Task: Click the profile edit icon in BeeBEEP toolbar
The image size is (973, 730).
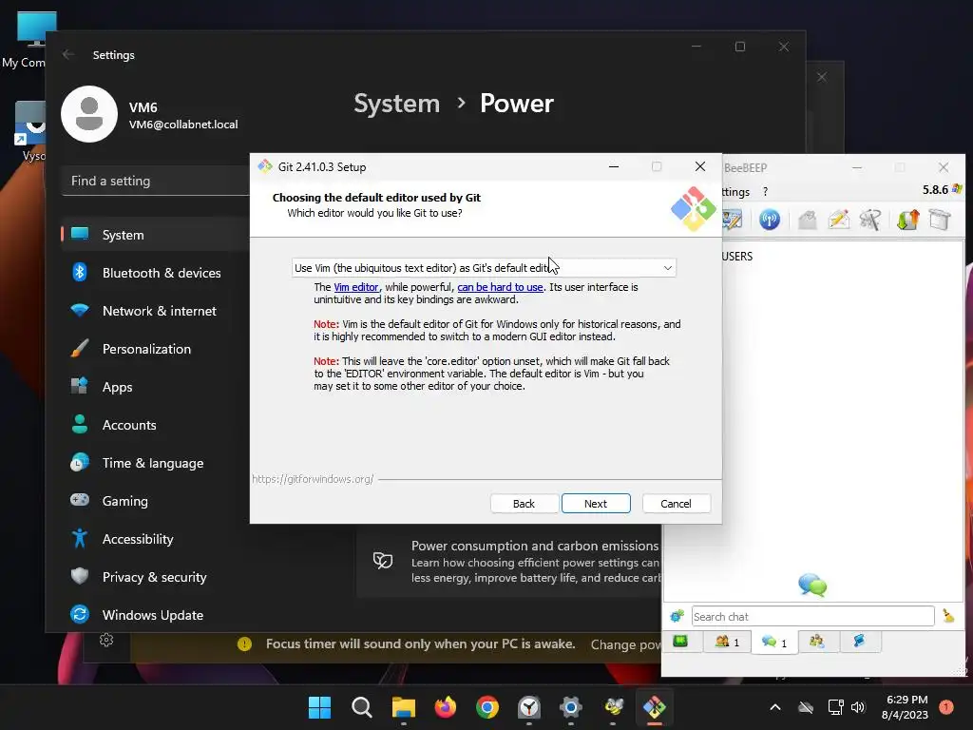Action: click(x=732, y=220)
